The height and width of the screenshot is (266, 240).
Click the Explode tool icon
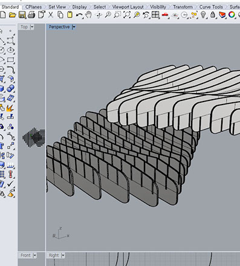pyautogui.click(x=10, y=108)
